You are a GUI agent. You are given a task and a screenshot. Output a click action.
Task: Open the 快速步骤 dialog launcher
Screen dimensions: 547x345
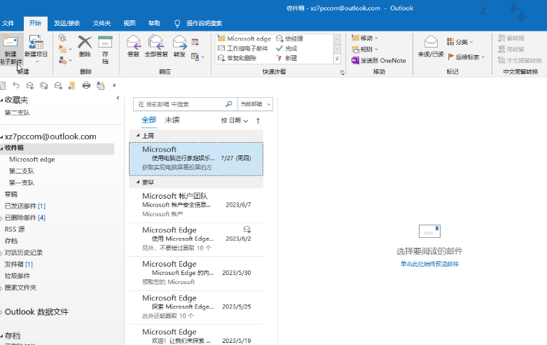[x=342, y=73]
